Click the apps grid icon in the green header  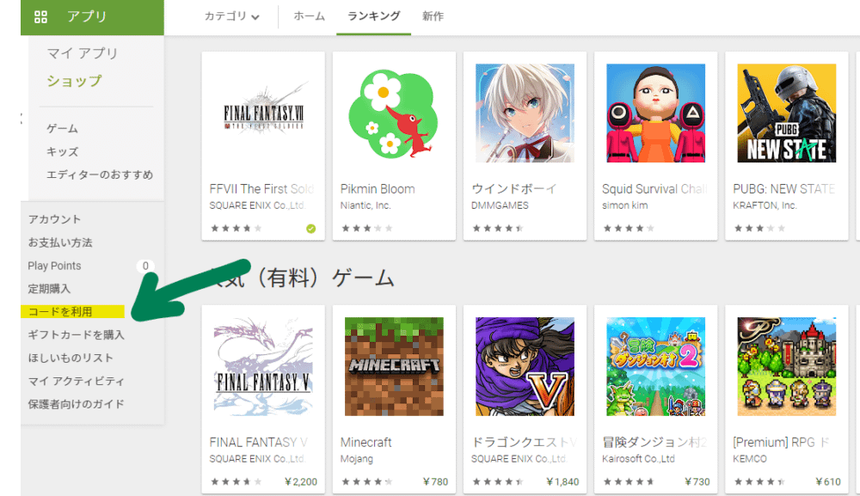[x=40, y=17]
